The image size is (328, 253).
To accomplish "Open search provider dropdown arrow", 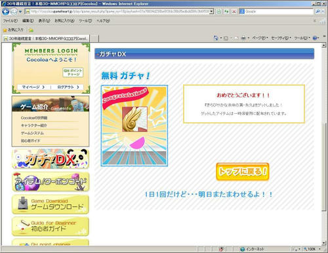I will (x=323, y=11).
